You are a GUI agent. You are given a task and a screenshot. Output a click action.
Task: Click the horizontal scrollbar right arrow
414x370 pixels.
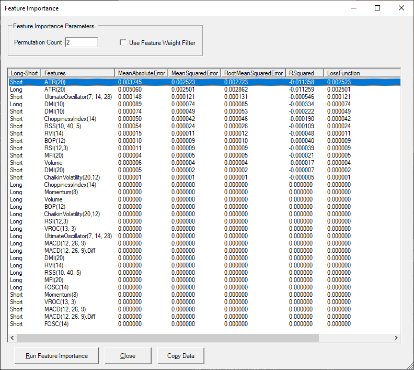396,338
